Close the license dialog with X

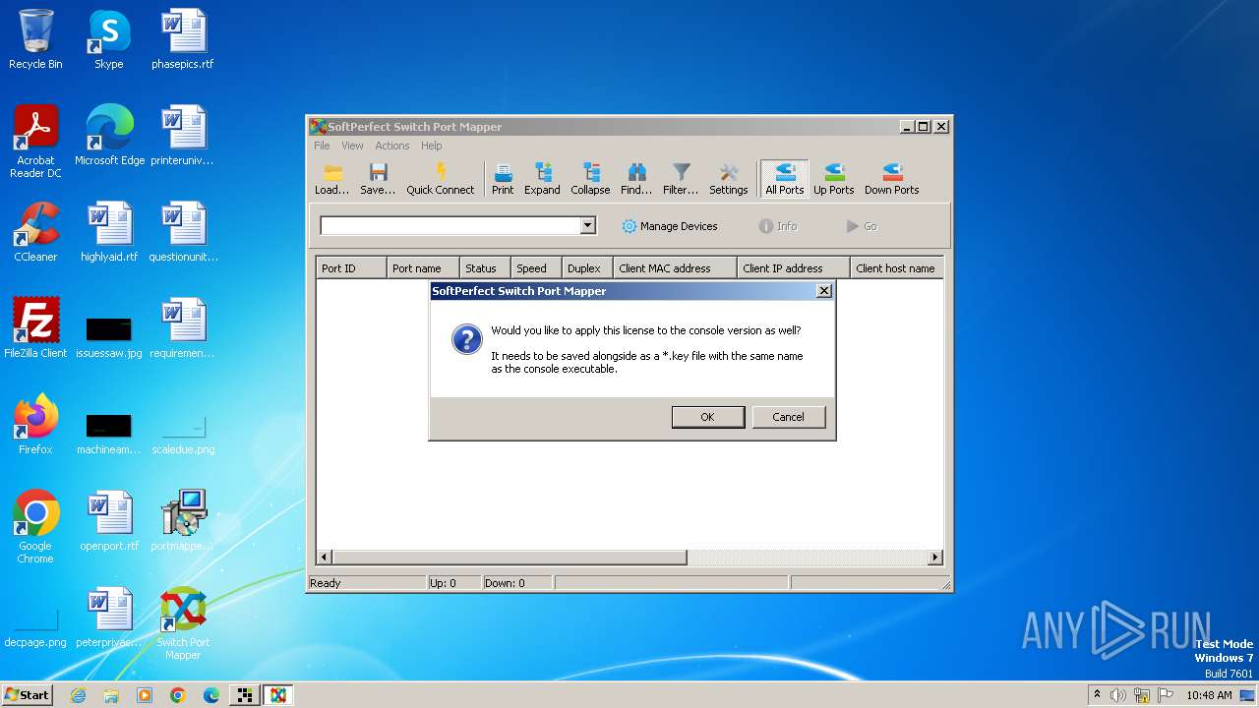[x=824, y=291]
